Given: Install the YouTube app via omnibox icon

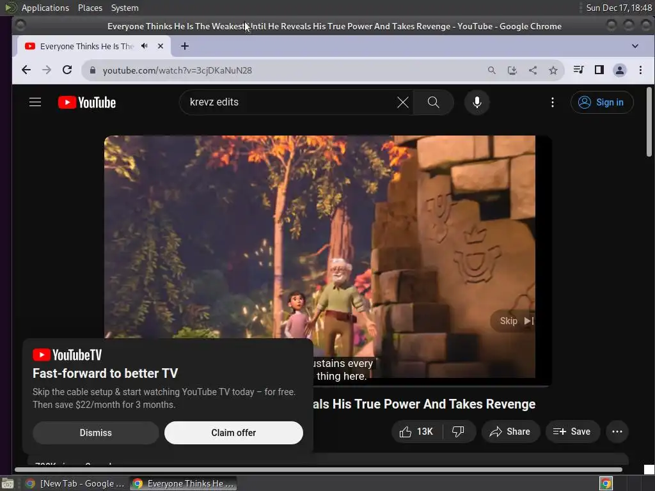Looking at the screenshot, I should 512,70.
